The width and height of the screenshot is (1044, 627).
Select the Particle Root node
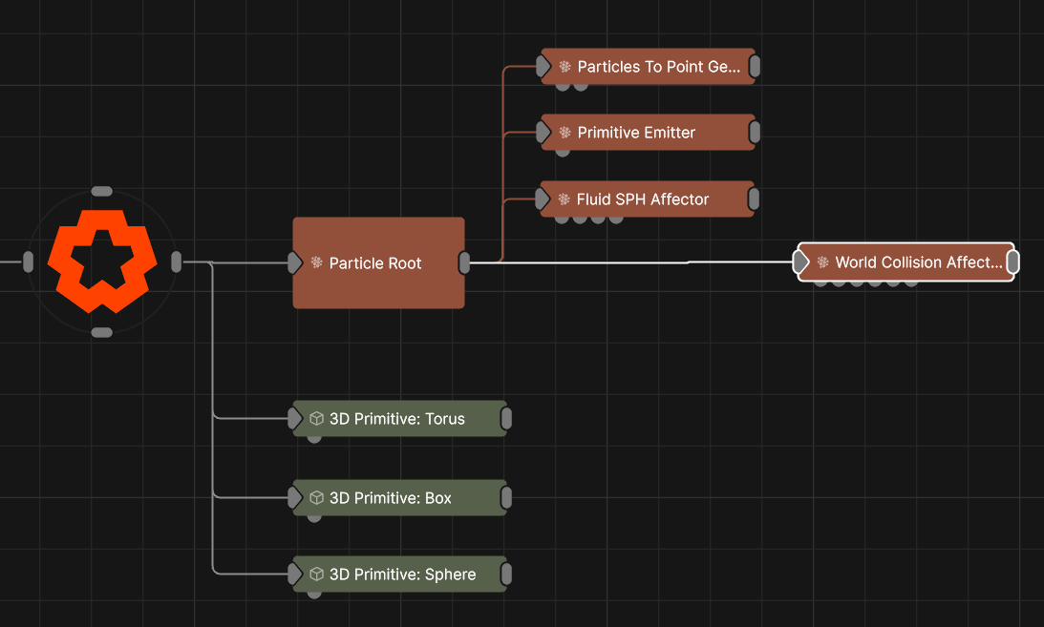pos(378,286)
